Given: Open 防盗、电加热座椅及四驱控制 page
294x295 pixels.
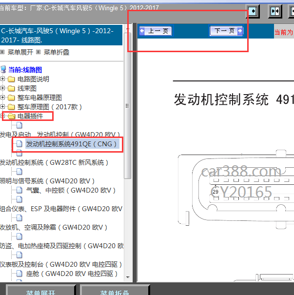Looking at the screenshot, I should pyautogui.click(x=62, y=246).
